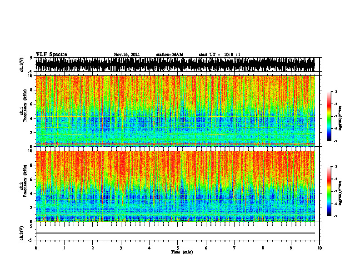The height and width of the screenshot is (278, 360).
Task: Click the "-3" label on ch.2 color bar
Action: 335,167
